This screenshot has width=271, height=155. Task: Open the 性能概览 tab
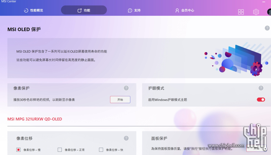pos(33,10)
